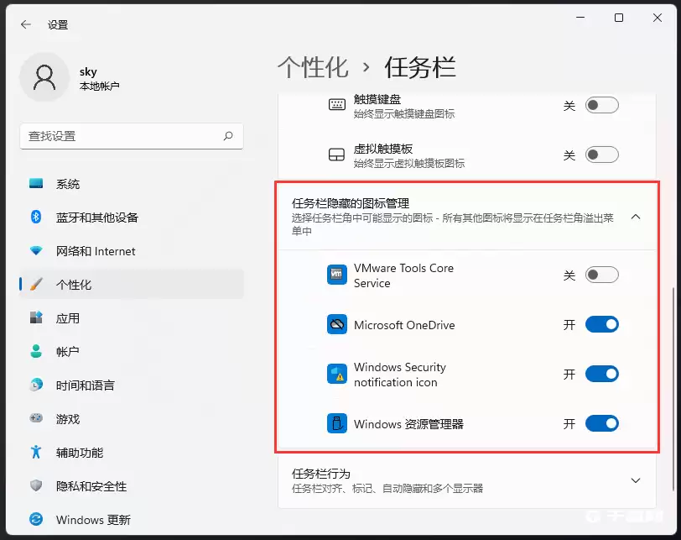Click the 个性化 breadcrumb link
The width and height of the screenshot is (681, 540).
click(x=313, y=67)
